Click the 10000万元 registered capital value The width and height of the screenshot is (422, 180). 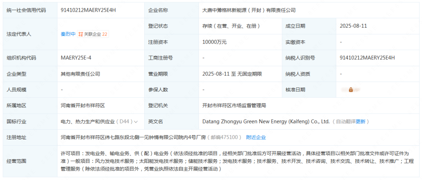pos(214,42)
